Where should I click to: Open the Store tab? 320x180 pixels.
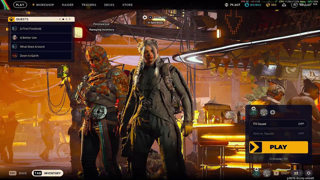[x=127, y=5]
